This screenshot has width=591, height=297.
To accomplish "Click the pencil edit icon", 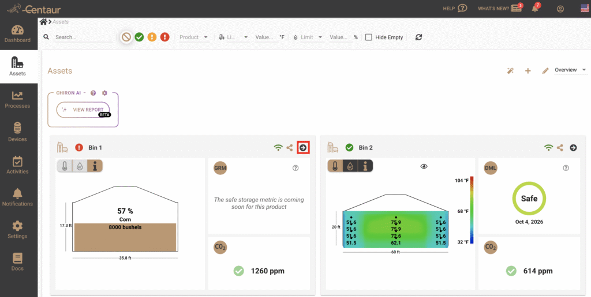I will pos(545,71).
